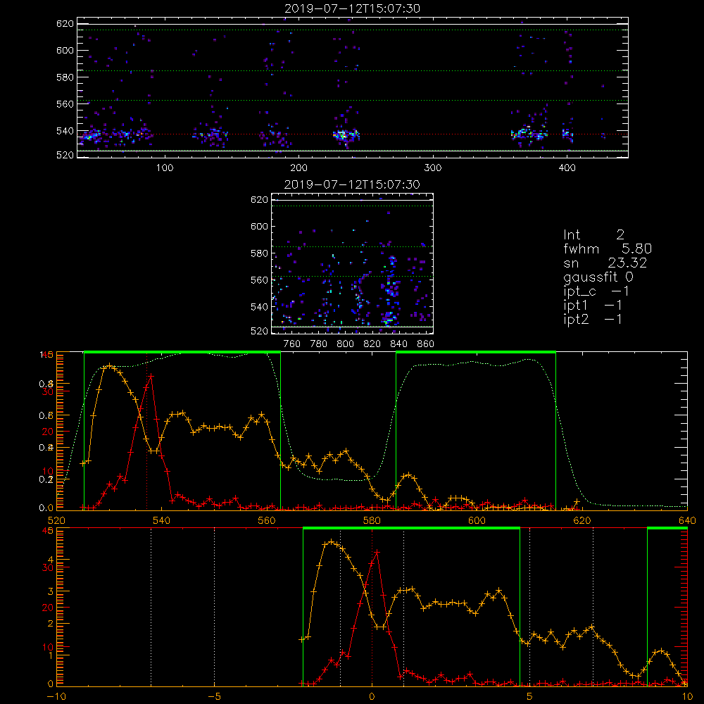Click x-axis label 640 on third plot

687,520
